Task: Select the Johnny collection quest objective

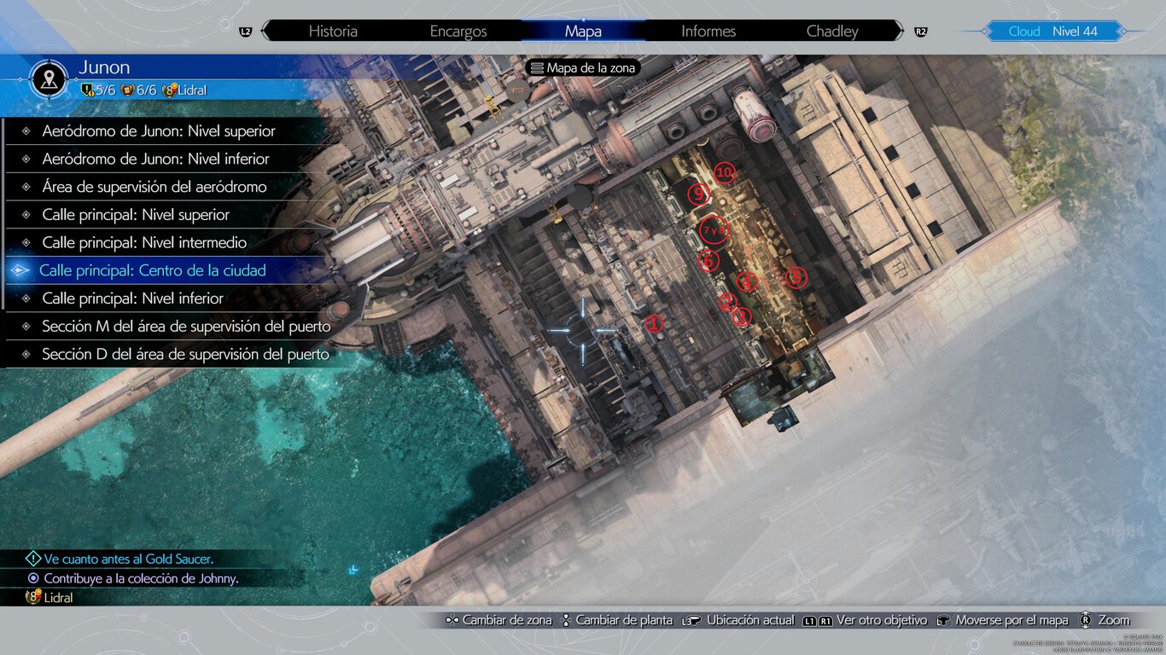Action: pos(141,578)
